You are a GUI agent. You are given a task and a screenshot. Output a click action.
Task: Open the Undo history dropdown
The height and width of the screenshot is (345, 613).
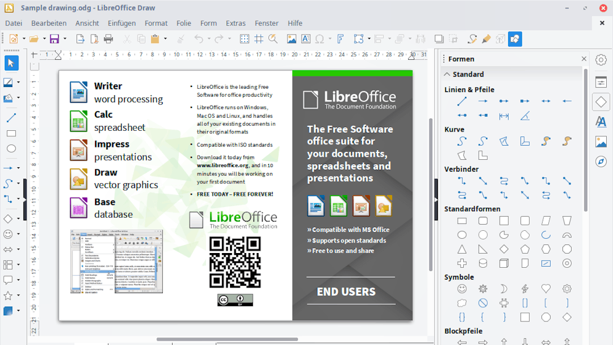(209, 39)
